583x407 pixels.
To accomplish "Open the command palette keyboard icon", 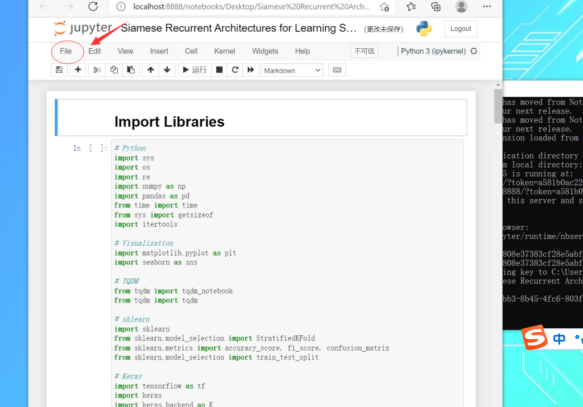I will point(337,70).
